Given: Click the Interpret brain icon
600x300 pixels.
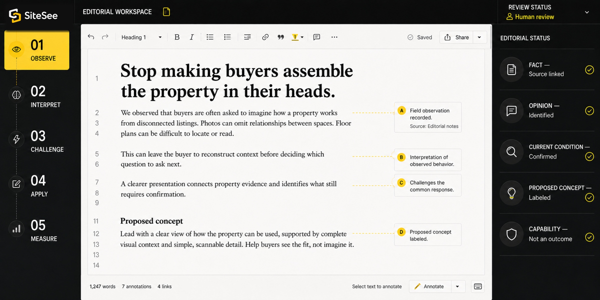Looking at the screenshot, I should (x=16, y=95).
